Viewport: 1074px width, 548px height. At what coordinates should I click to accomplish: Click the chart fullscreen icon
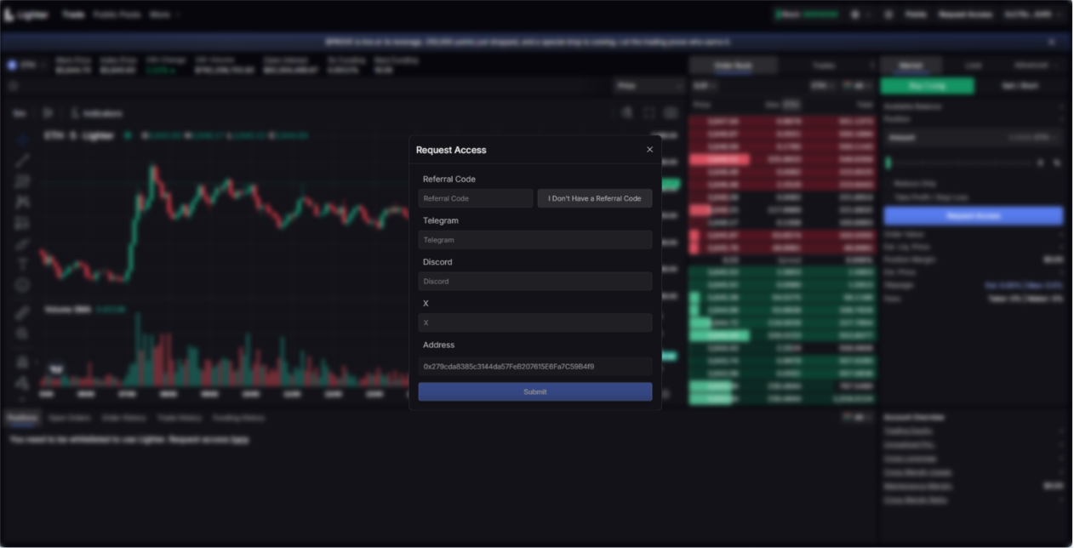[x=648, y=113]
